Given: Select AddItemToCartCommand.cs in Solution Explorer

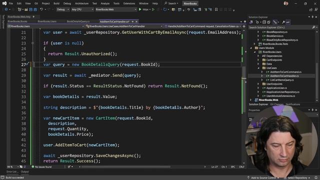Looking at the screenshot, I should point(285,72).
